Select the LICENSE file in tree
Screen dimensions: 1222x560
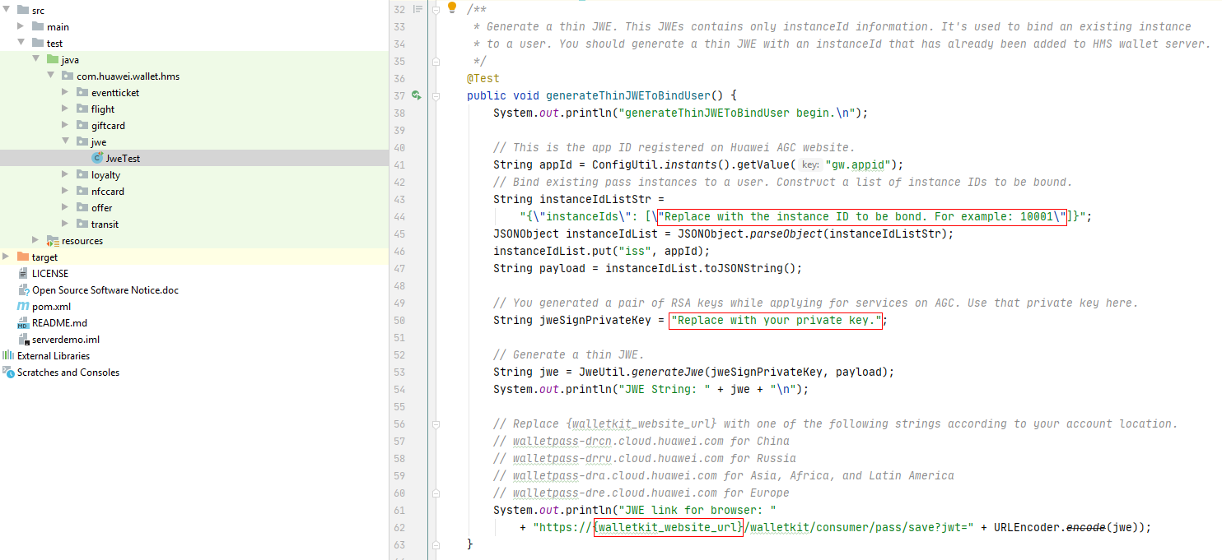[x=50, y=274]
